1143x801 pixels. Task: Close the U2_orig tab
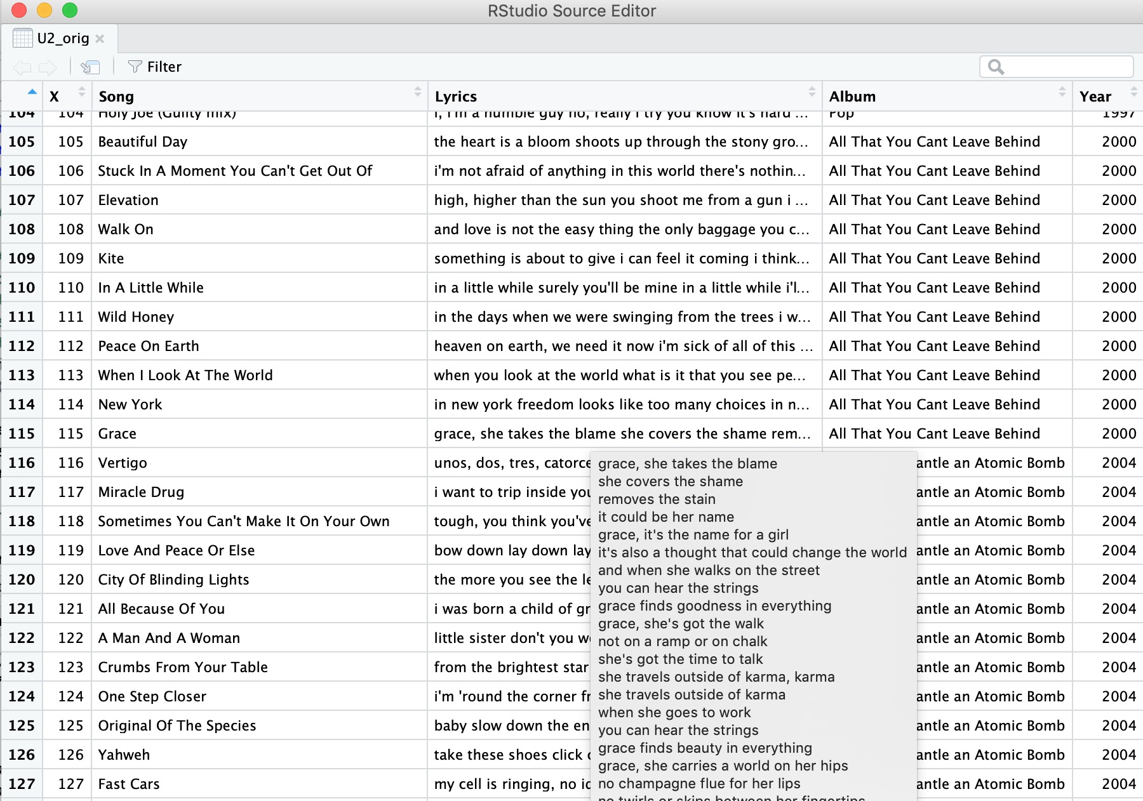(100, 39)
